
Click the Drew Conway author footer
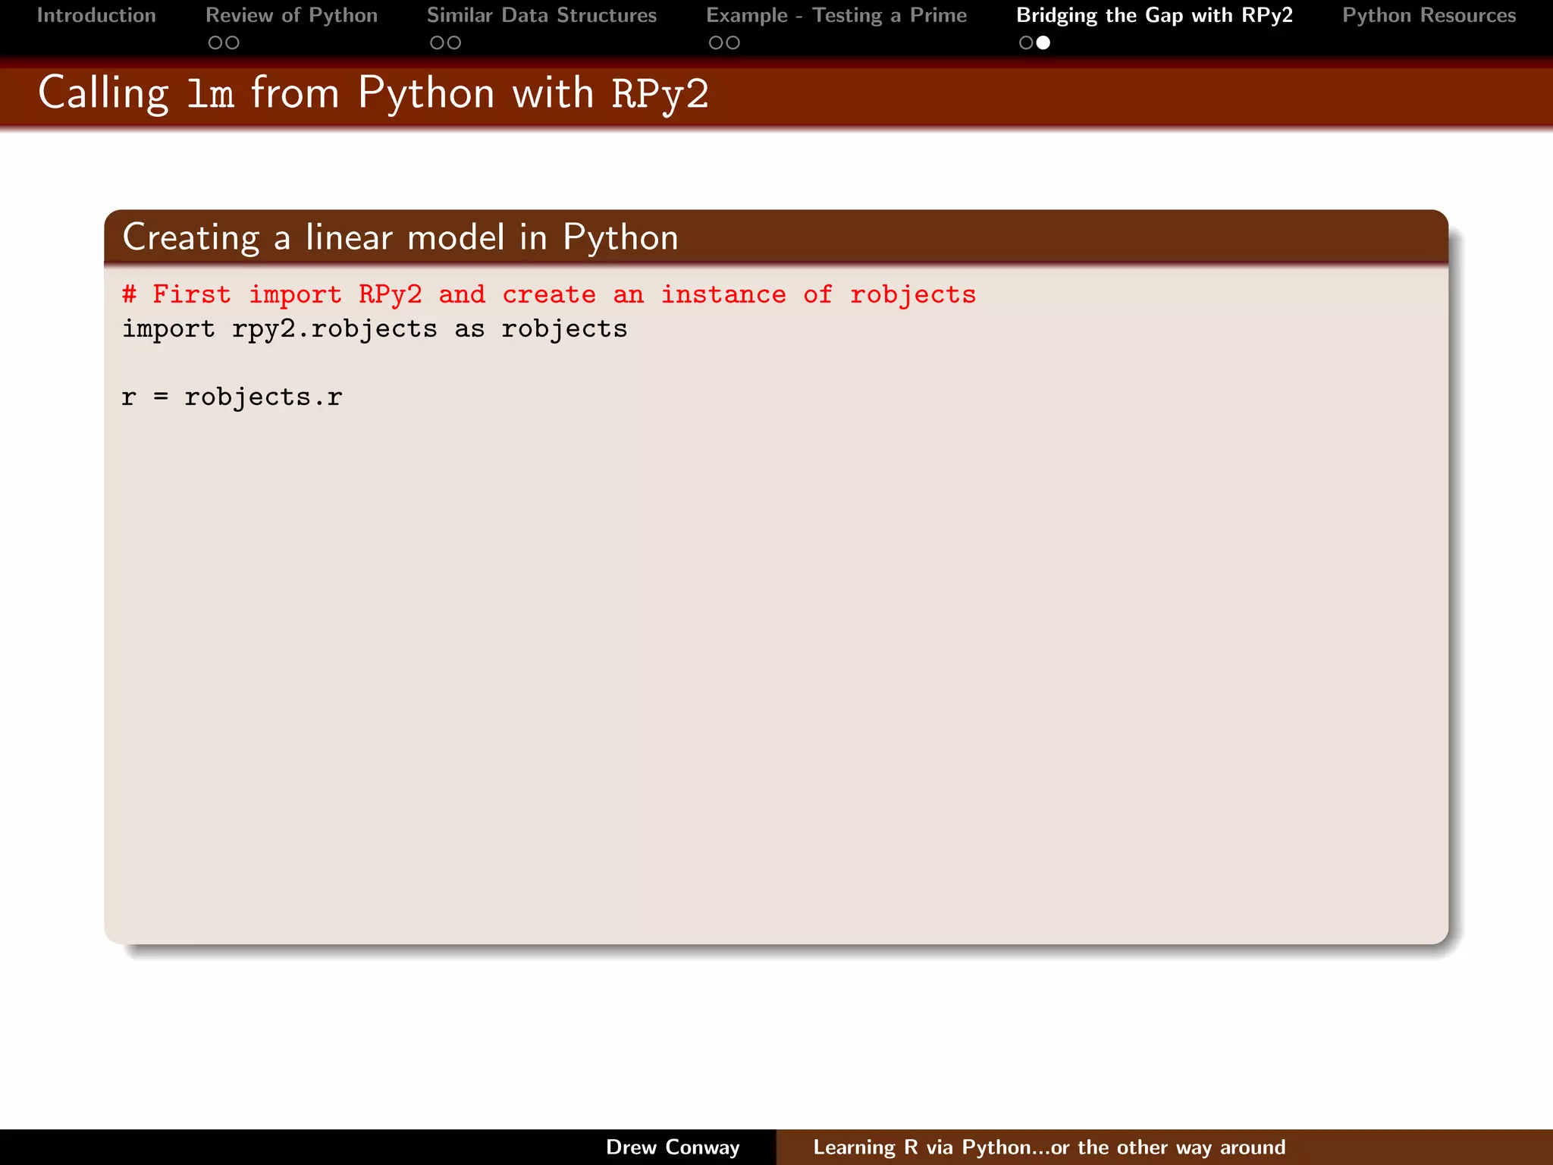(673, 1147)
